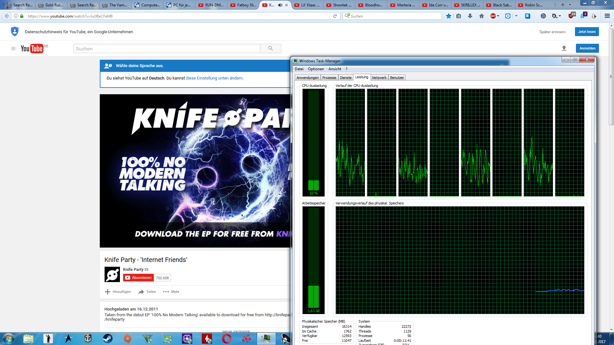Open the Ghostery extension icon

click(582, 16)
